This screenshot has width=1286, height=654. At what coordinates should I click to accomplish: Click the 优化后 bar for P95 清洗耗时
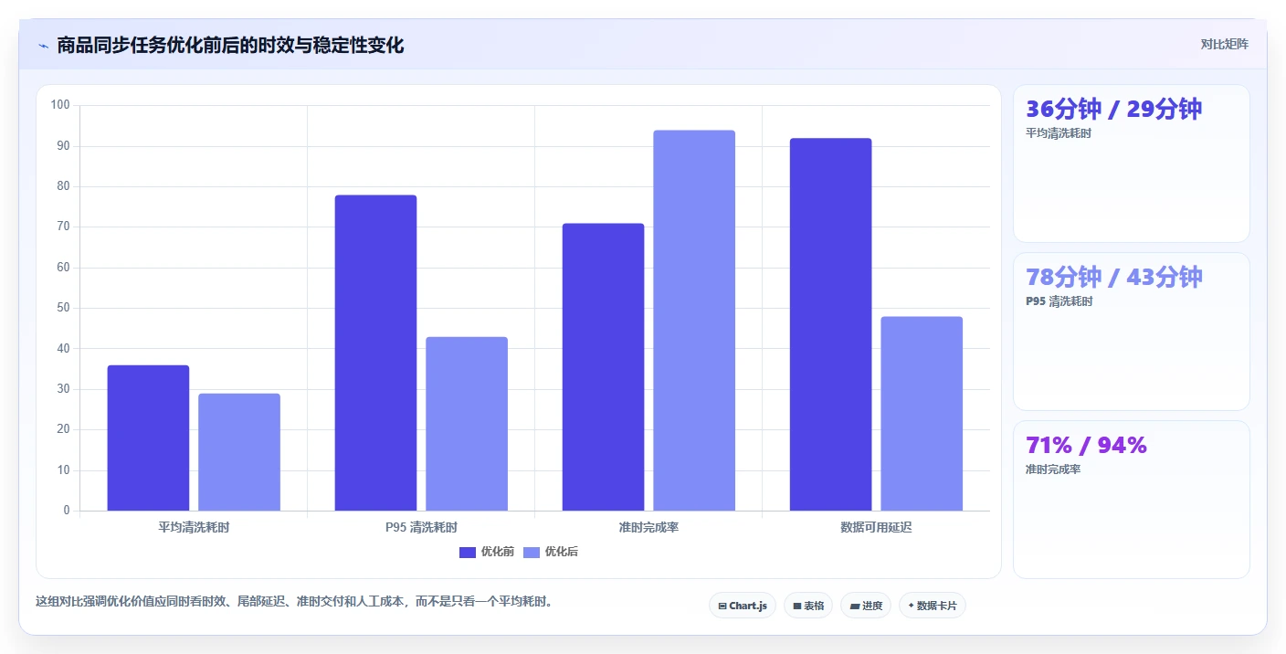point(467,424)
